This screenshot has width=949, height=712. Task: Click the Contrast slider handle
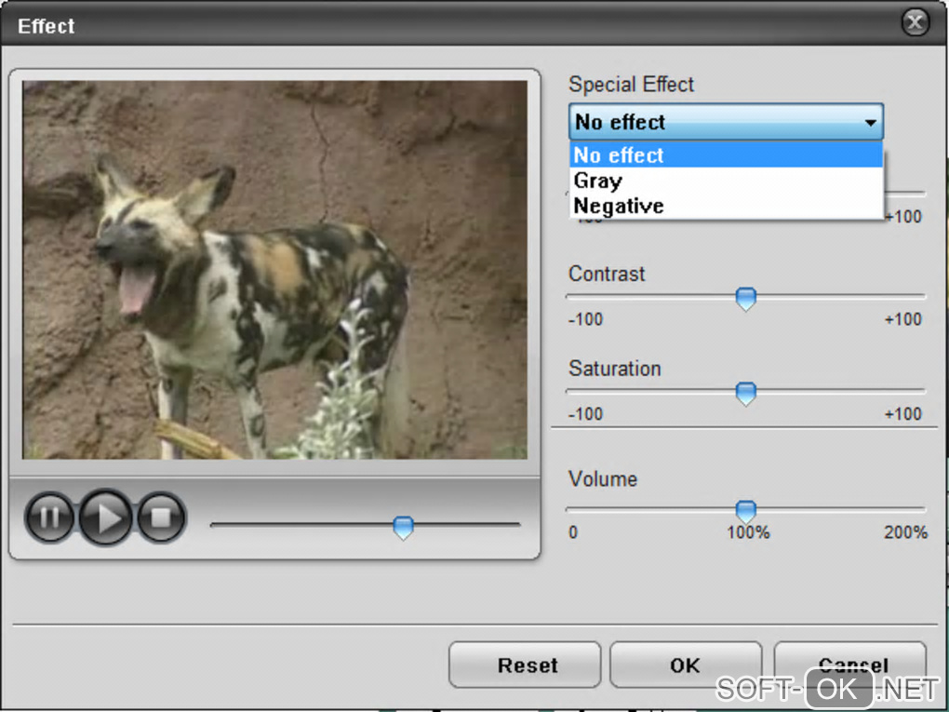click(745, 299)
